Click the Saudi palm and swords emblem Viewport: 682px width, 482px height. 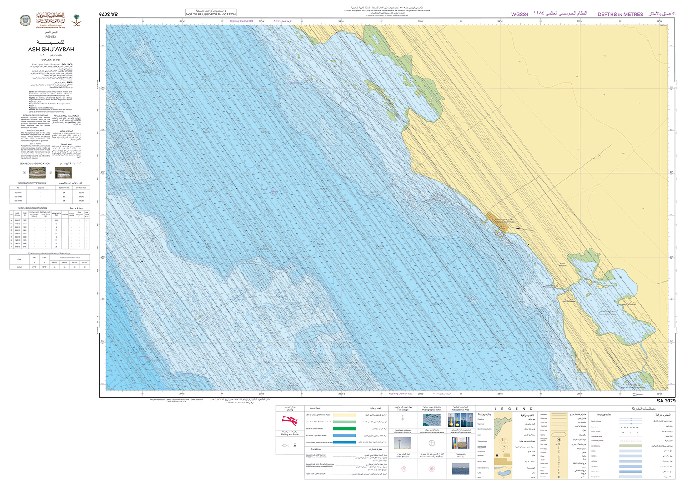click(76, 20)
